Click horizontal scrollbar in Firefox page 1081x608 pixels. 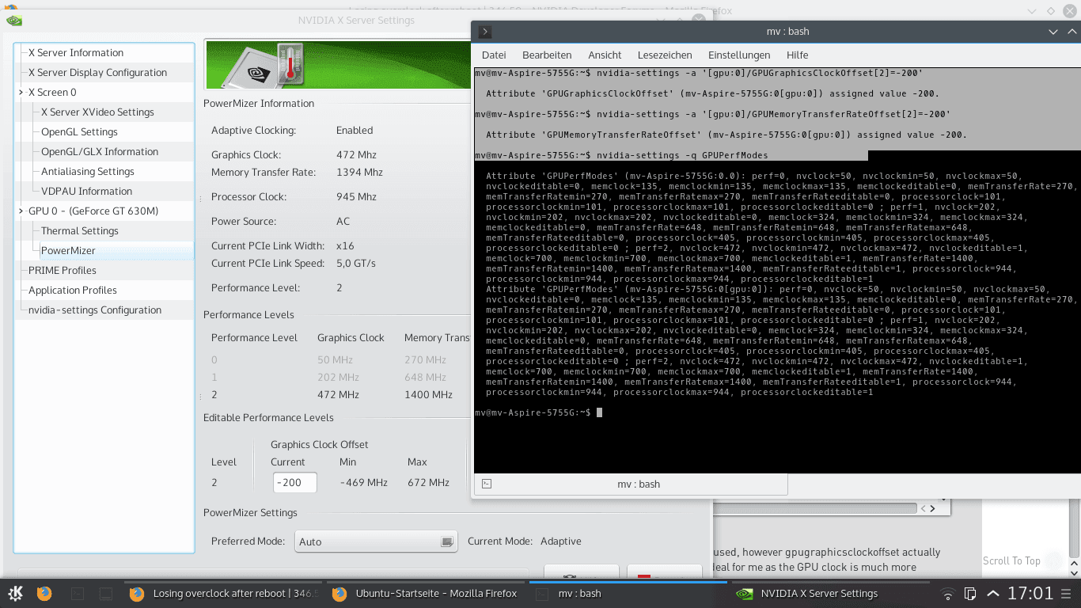(x=815, y=508)
